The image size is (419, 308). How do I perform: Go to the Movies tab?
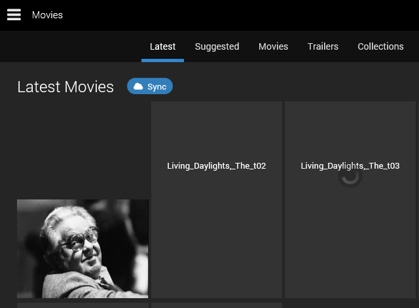click(x=273, y=46)
